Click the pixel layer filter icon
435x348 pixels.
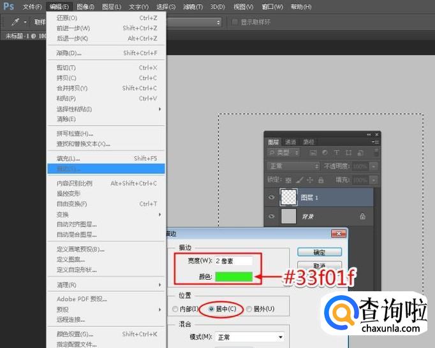pos(314,153)
